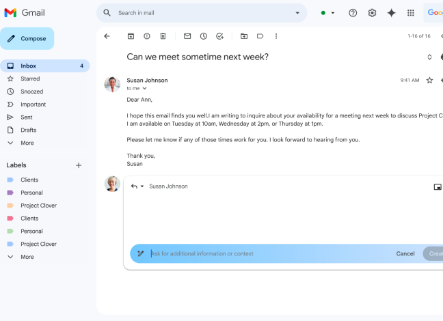
Task: Add to tasks via checkmark icon
Action: 220,36
